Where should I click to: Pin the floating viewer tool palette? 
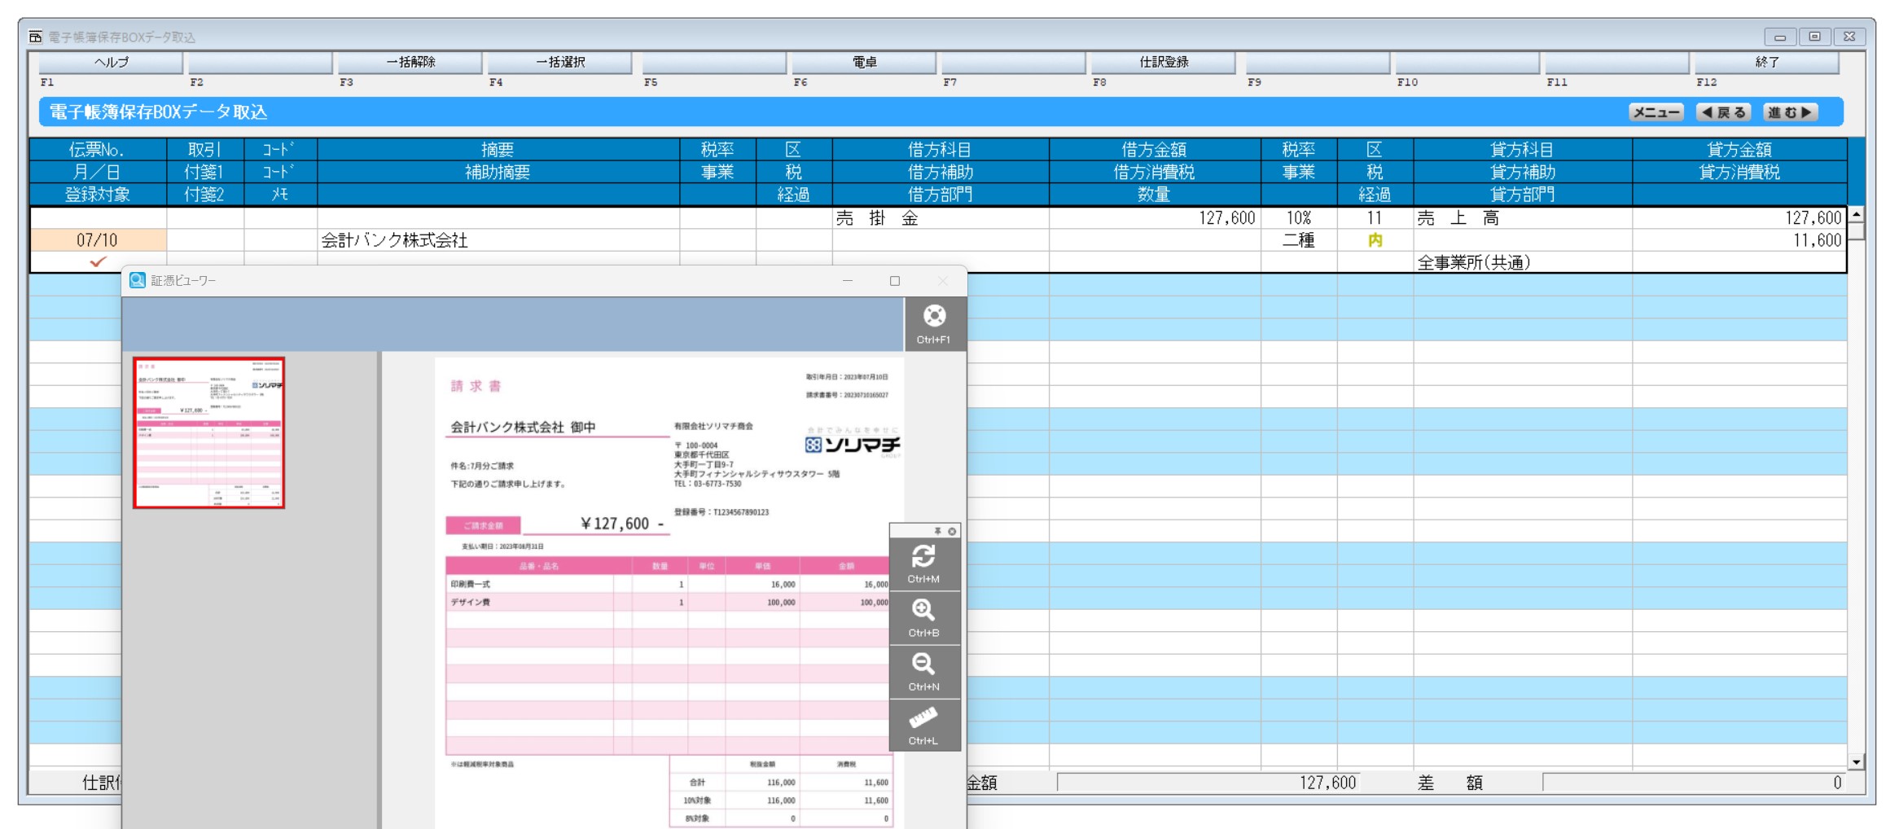937,531
